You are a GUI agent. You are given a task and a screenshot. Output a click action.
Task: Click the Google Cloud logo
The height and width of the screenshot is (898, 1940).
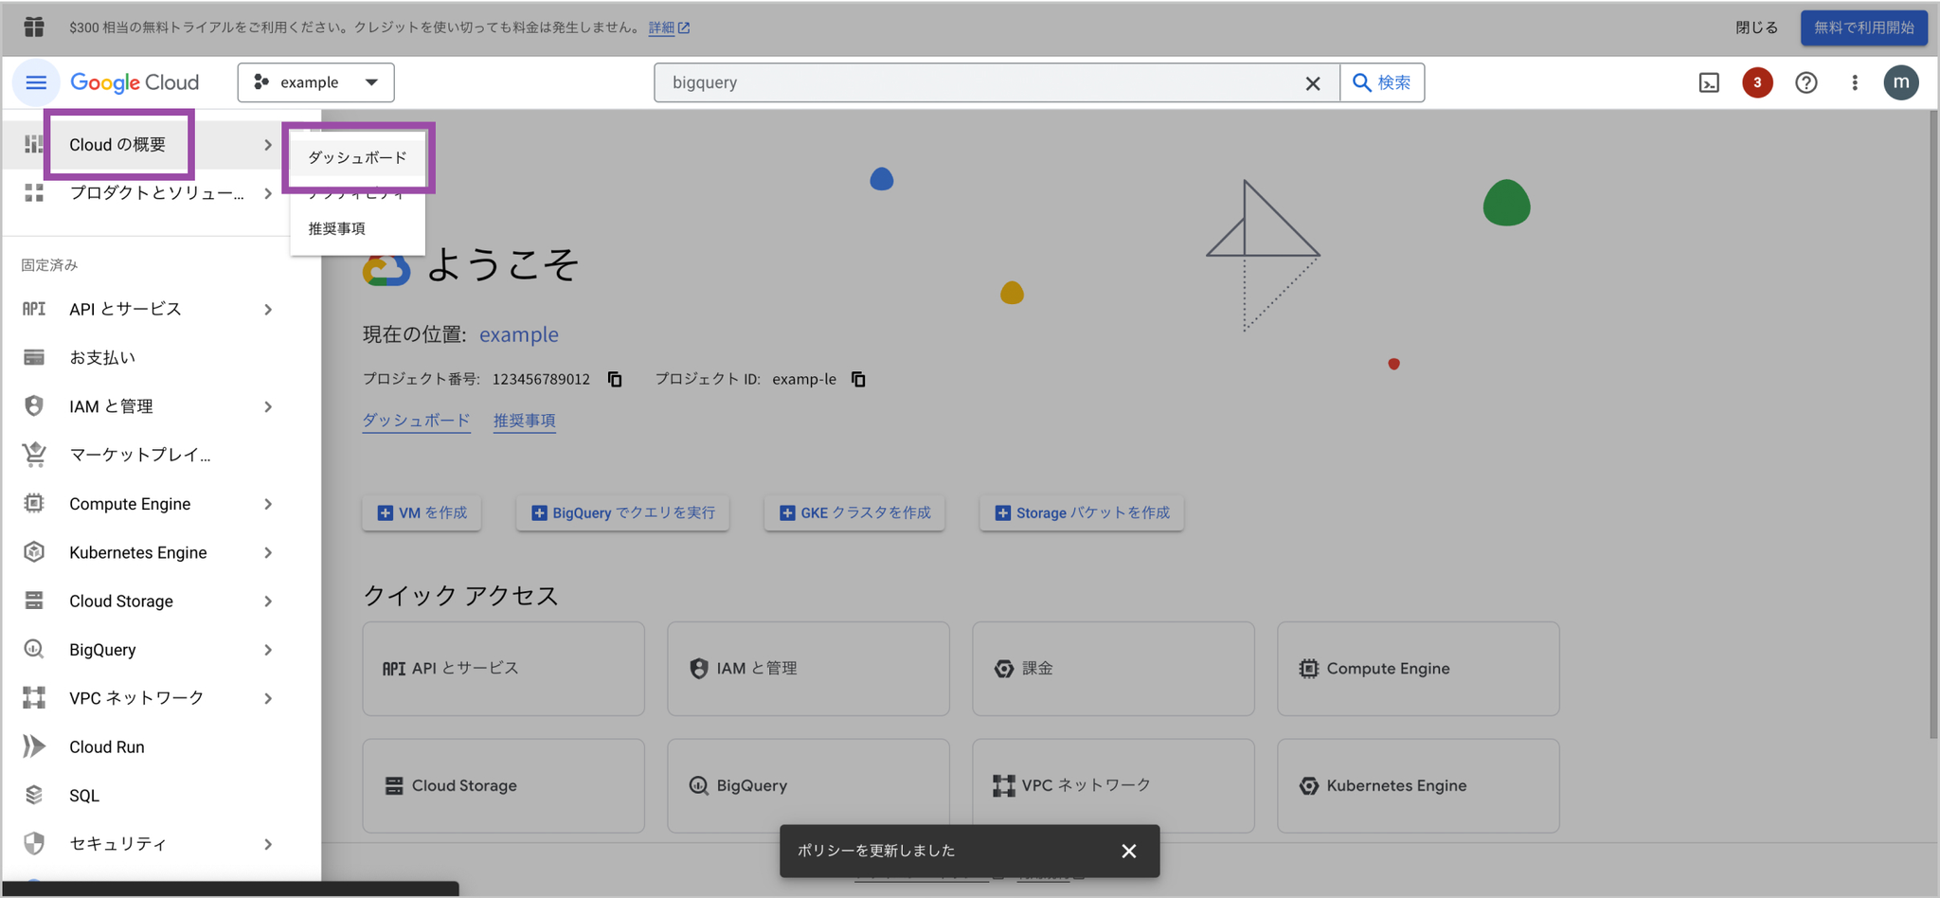135,82
